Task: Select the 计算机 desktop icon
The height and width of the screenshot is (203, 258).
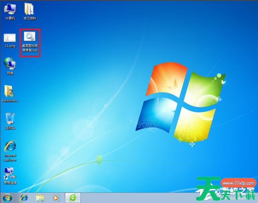Action: 10,11
